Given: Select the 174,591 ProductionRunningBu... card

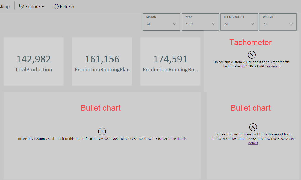Looking at the screenshot, I should (170, 62).
